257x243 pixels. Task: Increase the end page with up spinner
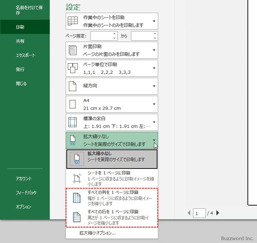(x=155, y=34)
